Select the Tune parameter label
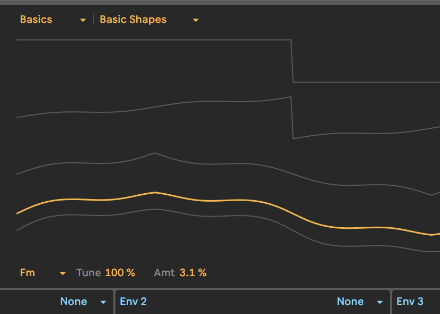The width and height of the screenshot is (440, 314). (88, 273)
